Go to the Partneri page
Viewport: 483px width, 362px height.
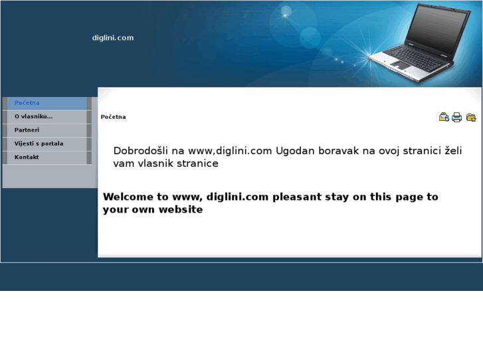tap(47, 130)
